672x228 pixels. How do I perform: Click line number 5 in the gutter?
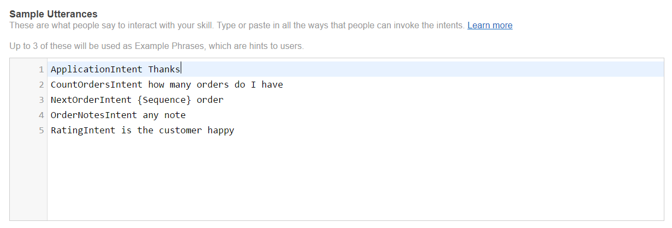[41, 131]
